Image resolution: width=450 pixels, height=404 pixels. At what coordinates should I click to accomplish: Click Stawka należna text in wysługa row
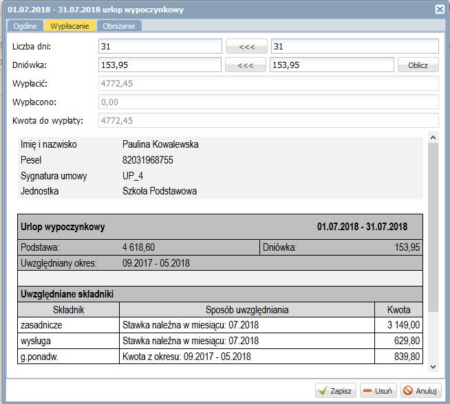[x=191, y=341]
